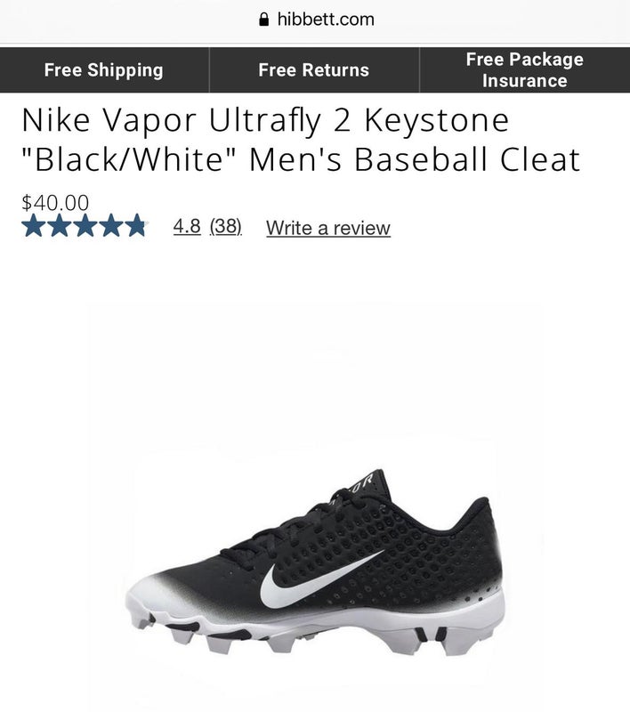Open the 4.8 average rating link
The width and height of the screenshot is (630, 712).
(x=187, y=226)
